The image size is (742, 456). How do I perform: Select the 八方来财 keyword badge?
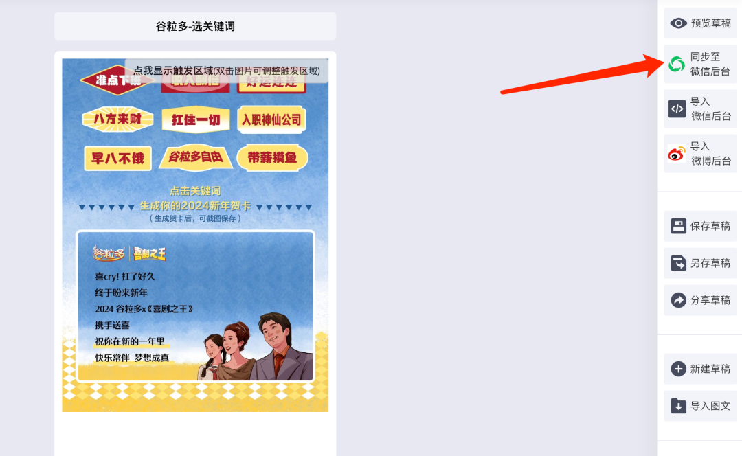pyautogui.click(x=118, y=119)
